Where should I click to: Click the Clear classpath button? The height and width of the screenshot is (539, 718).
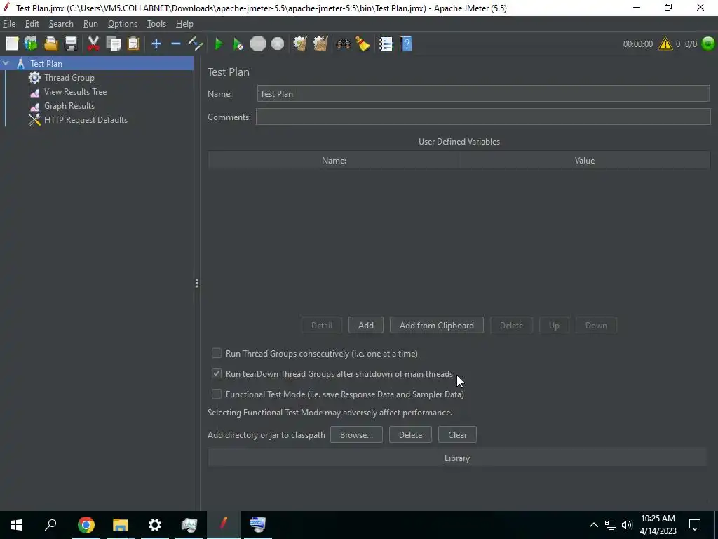click(x=457, y=434)
